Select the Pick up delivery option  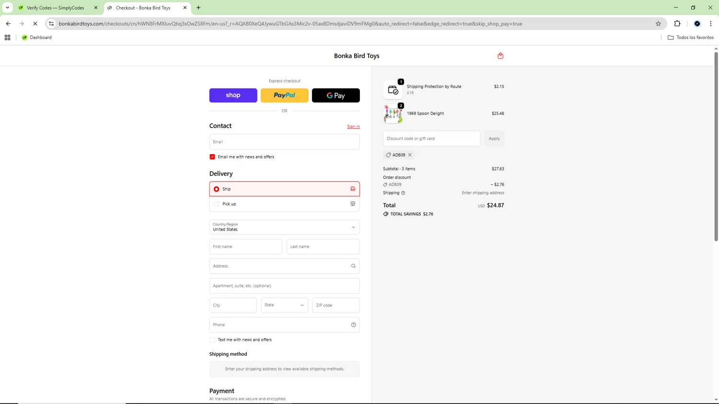click(284, 204)
